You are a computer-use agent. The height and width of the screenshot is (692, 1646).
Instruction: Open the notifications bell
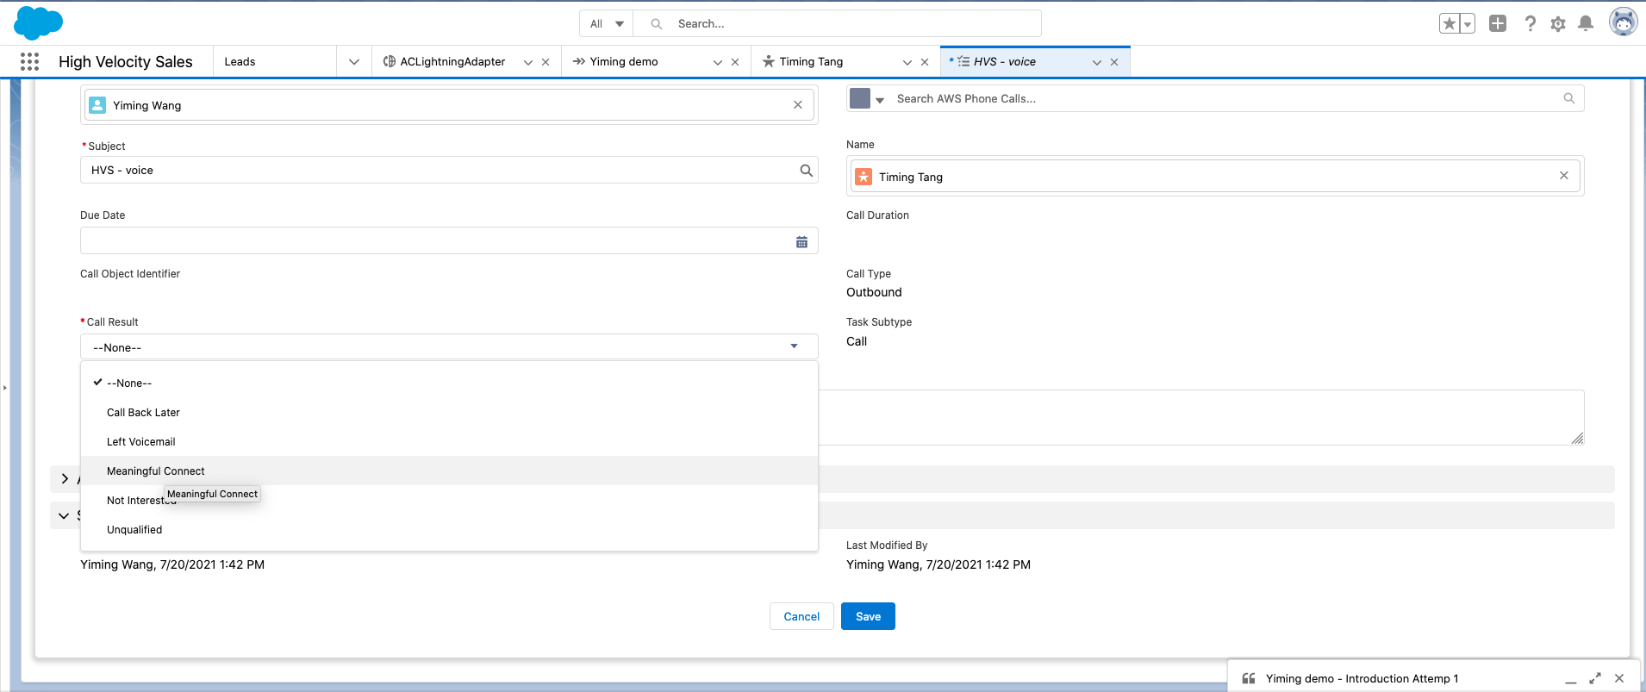(1586, 24)
